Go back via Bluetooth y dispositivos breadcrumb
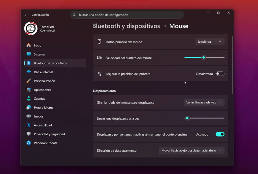 tap(126, 26)
